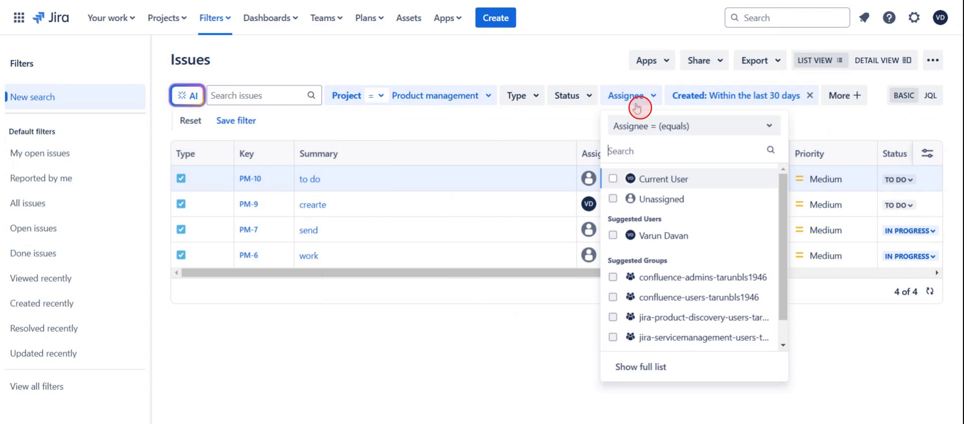This screenshot has width=964, height=424.
Task: Click the Save filter link
Action: tap(236, 121)
